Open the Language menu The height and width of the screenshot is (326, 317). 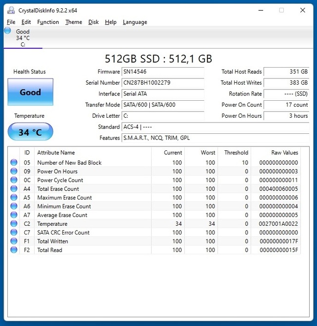135,22
